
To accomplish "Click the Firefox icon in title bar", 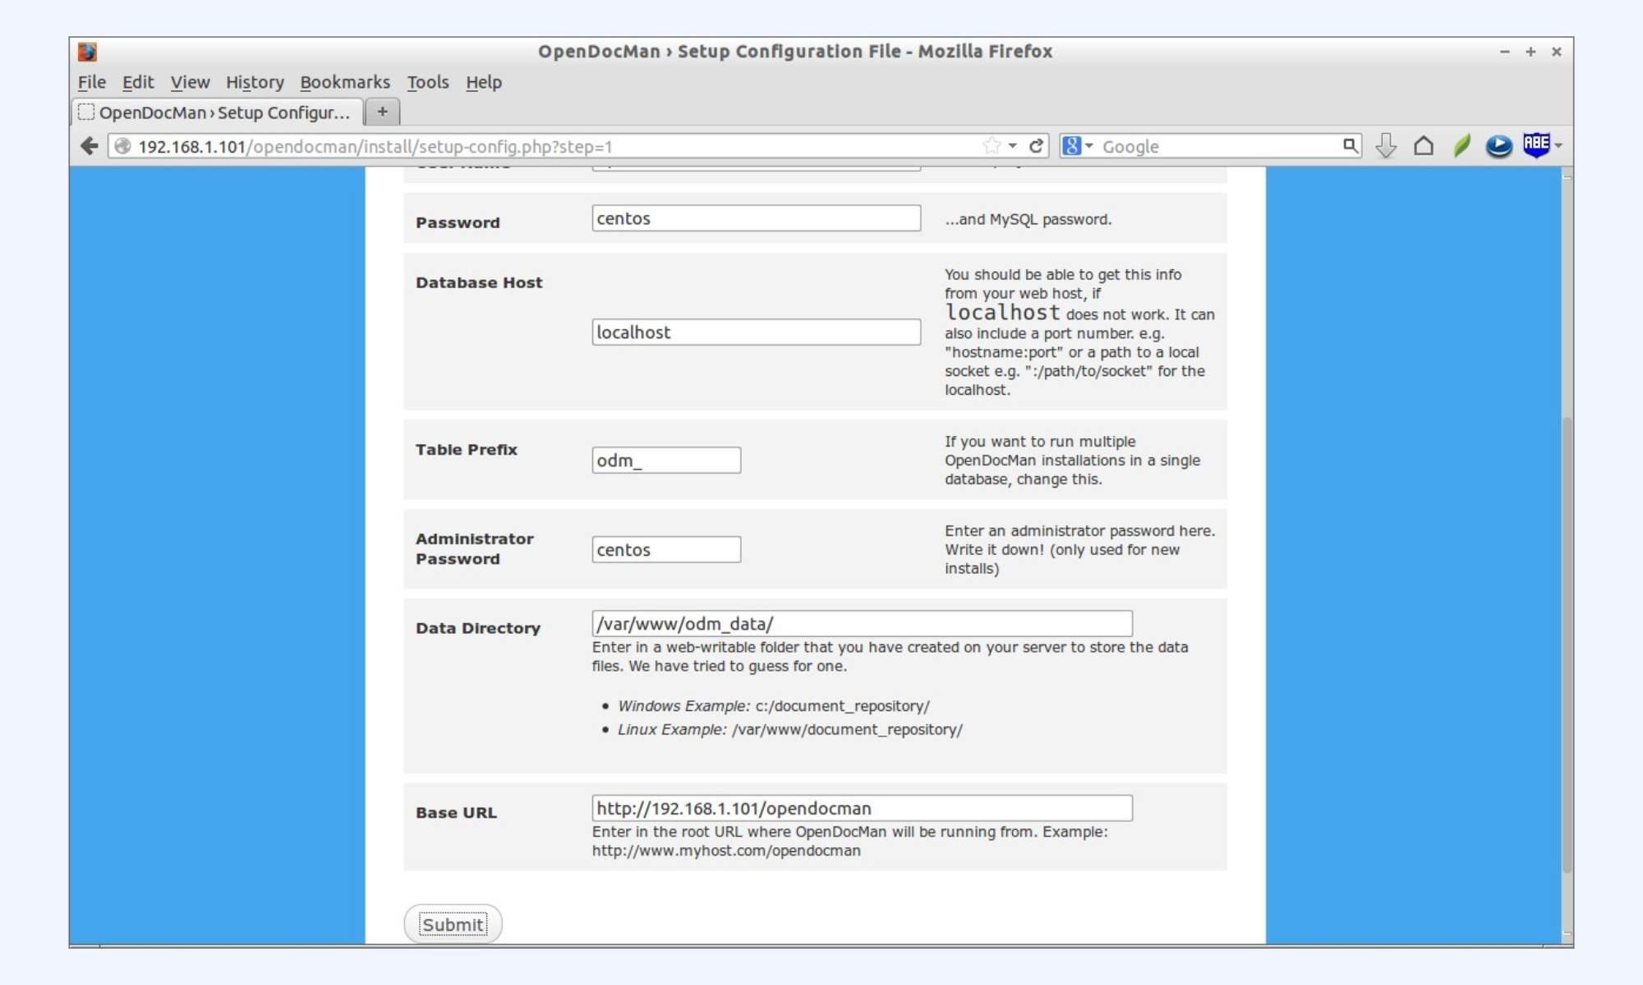I will (x=88, y=52).
